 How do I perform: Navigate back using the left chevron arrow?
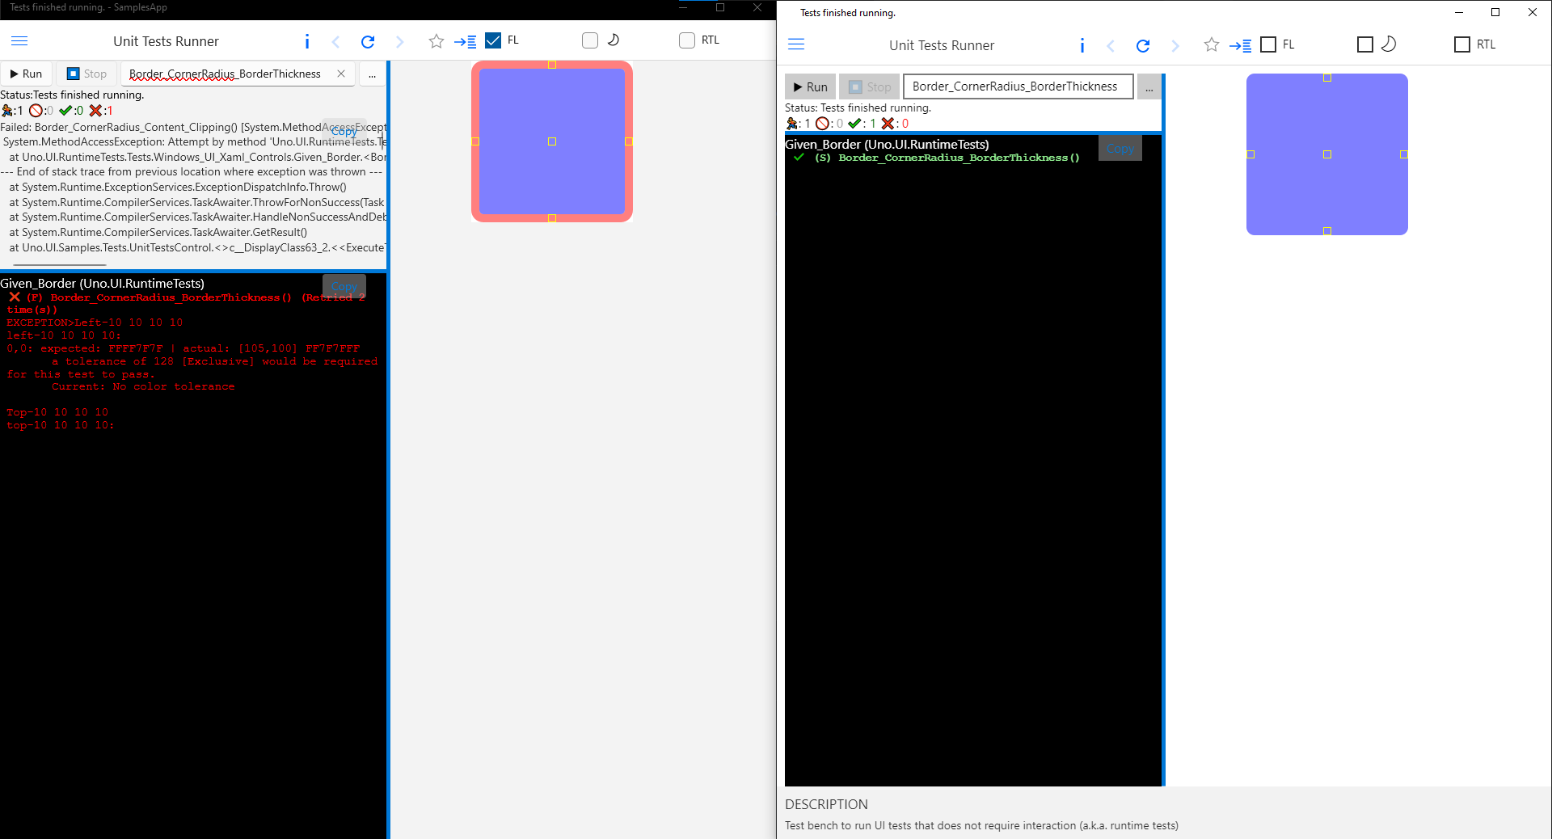click(335, 41)
